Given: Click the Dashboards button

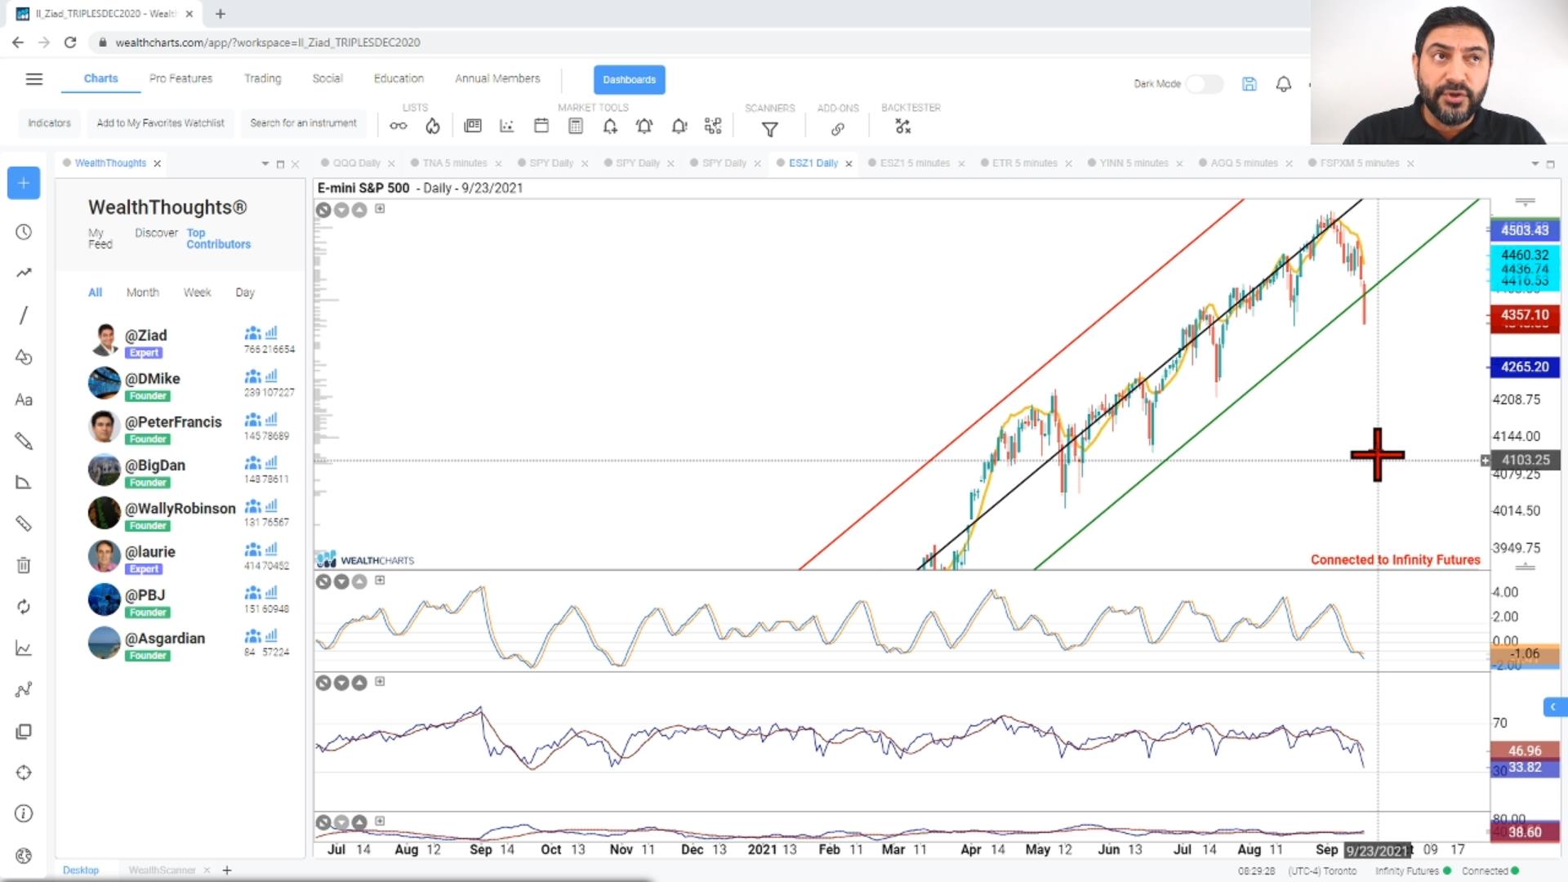Looking at the screenshot, I should pos(629,79).
